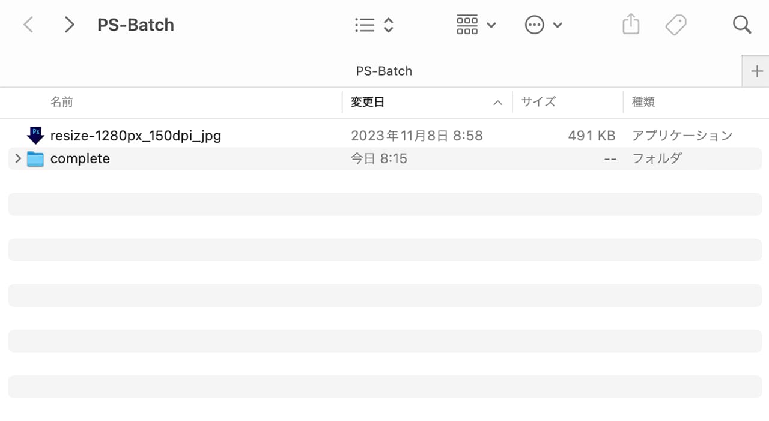The image size is (769, 421).
Task: Toggle the sort direction arrow
Action: click(x=497, y=103)
